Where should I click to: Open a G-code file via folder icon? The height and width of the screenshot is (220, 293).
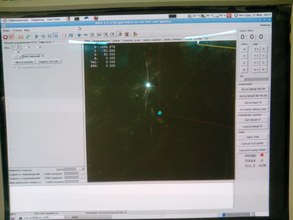point(21,37)
